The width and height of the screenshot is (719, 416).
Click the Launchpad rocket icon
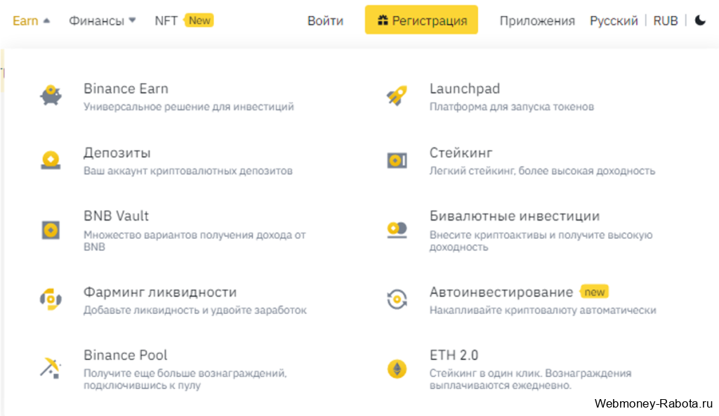pyautogui.click(x=397, y=96)
